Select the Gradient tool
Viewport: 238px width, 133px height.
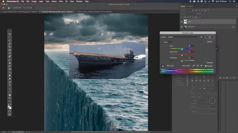(x=10, y=72)
